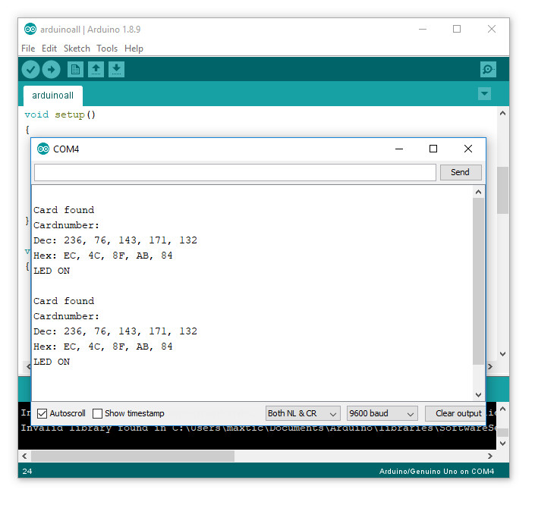
Task: Save the sketch with down-arrow icon
Action: (x=116, y=70)
